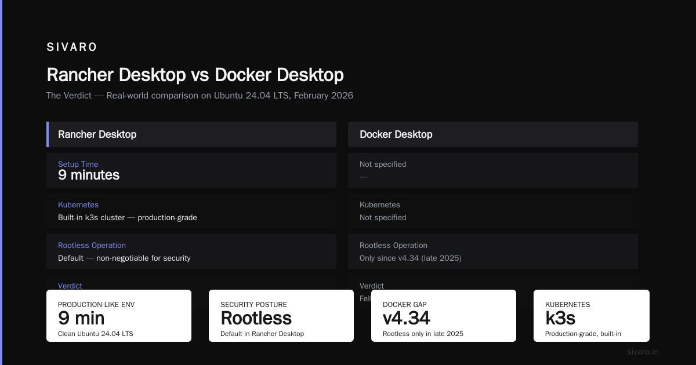Screen dimensions: 696x365
Task: Click the large 'Rootless' stat
Action: [256, 318]
